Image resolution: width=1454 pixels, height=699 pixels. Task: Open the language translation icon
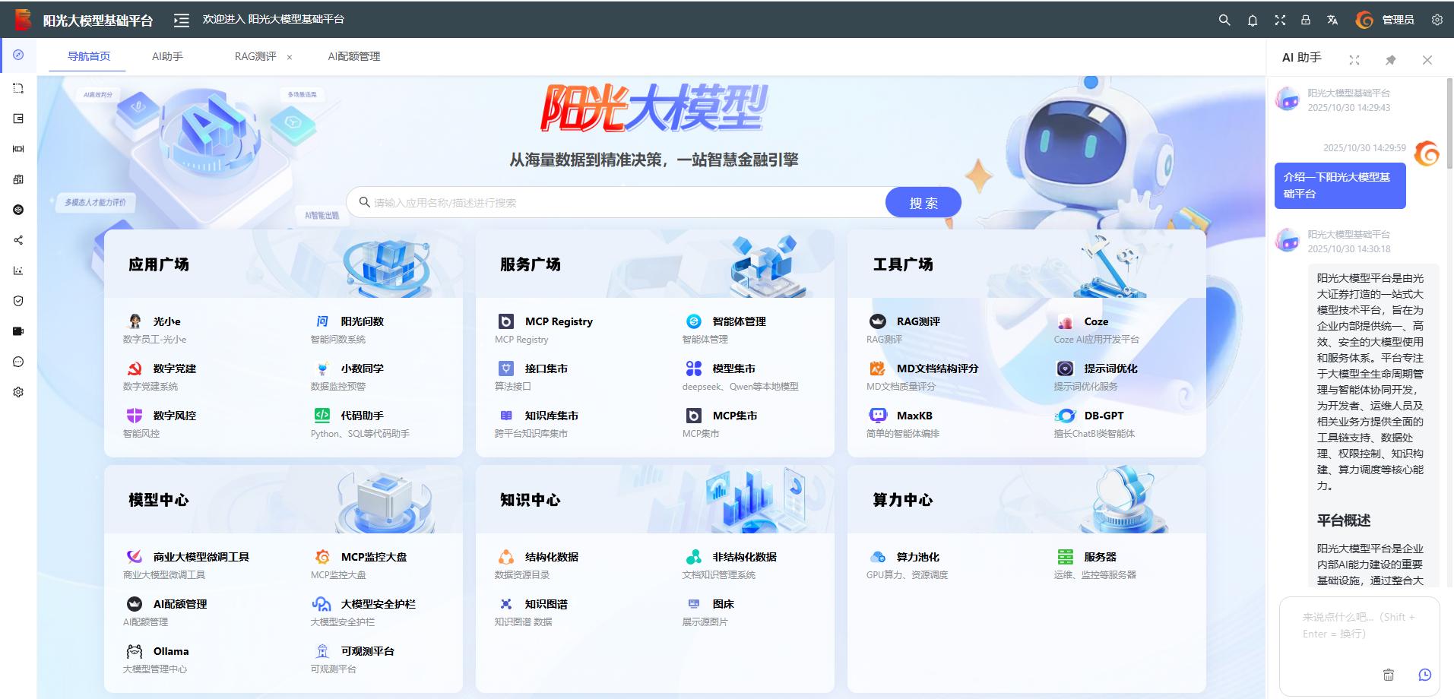[1332, 20]
